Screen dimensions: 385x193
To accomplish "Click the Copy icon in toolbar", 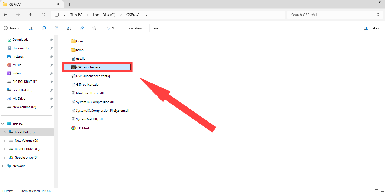I will pyautogui.click(x=44, y=28).
